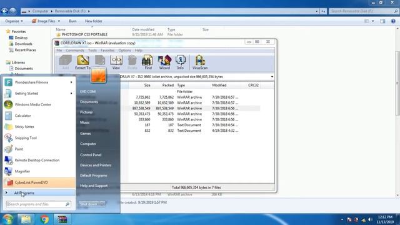Launch Windows Media Center
The height and width of the screenshot is (225, 400).
click(39, 104)
